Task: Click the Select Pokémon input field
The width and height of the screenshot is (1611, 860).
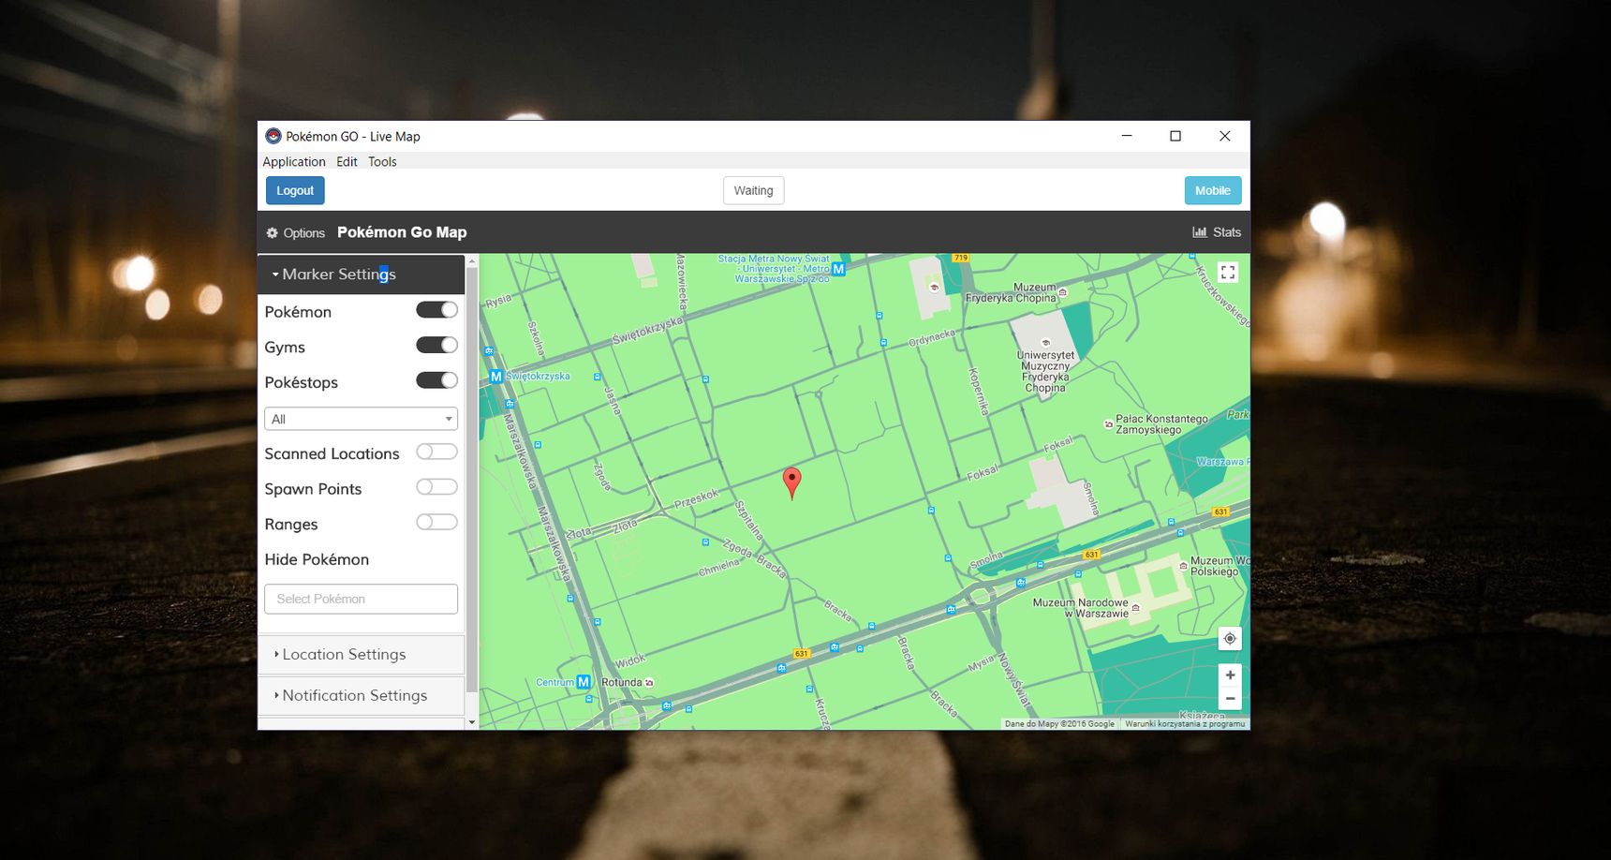Action: [361, 599]
